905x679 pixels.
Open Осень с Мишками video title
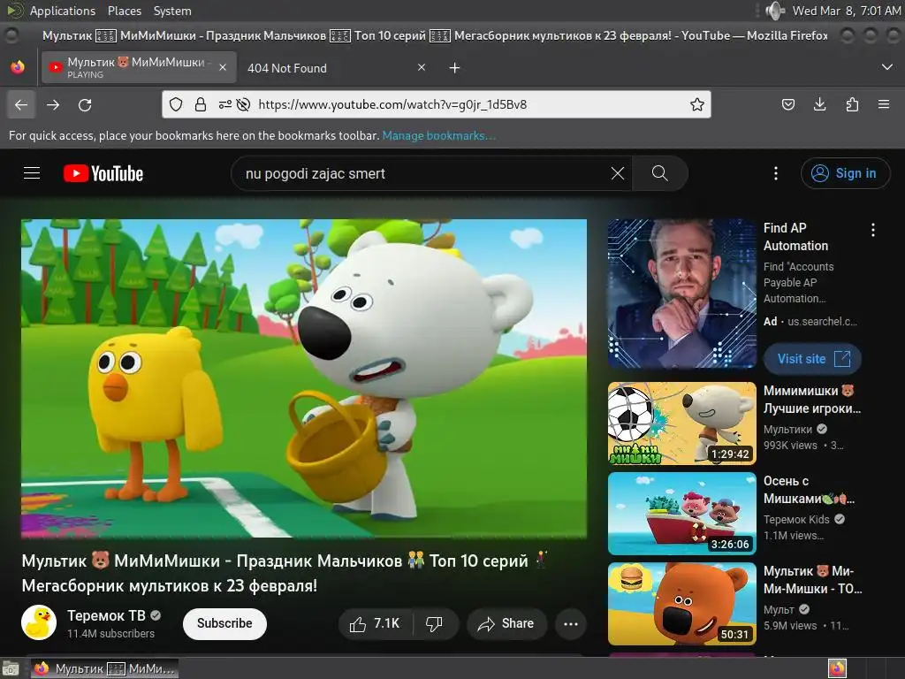tap(809, 490)
